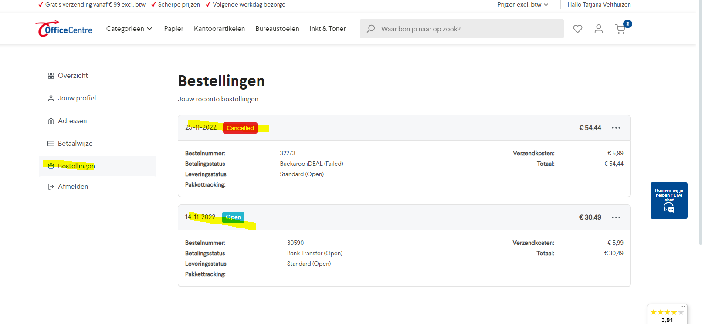Click header total € 54,44
The image size is (705, 324).
(x=590, y=128)
